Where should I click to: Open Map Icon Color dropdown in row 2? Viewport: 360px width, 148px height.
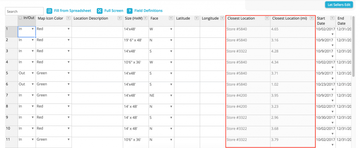[69, 40]
